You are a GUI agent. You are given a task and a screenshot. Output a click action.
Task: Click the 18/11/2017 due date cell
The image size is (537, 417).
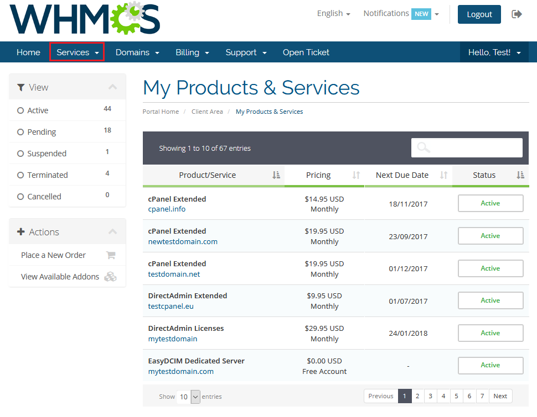[x=408, y=204]
